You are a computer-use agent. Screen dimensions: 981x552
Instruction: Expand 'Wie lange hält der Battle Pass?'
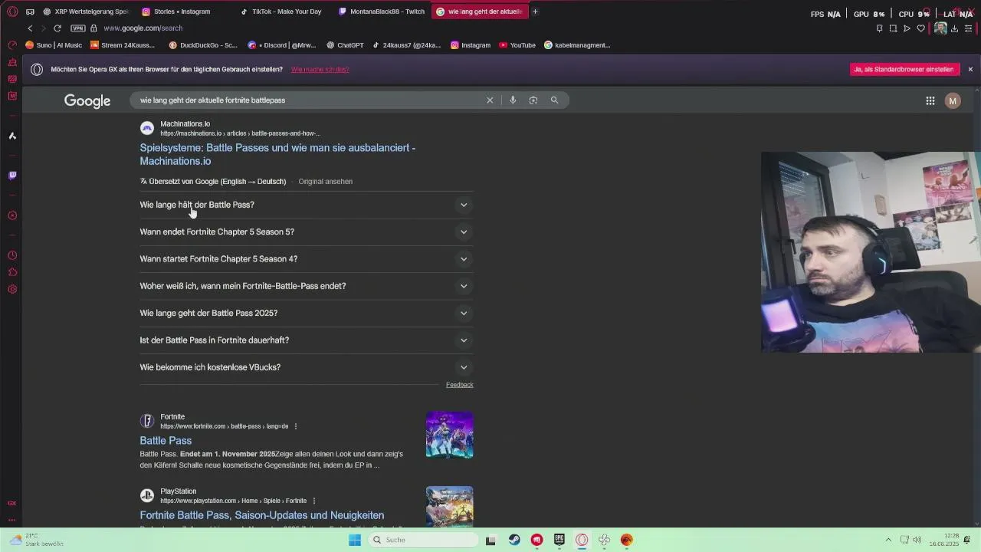pos(306,205)
